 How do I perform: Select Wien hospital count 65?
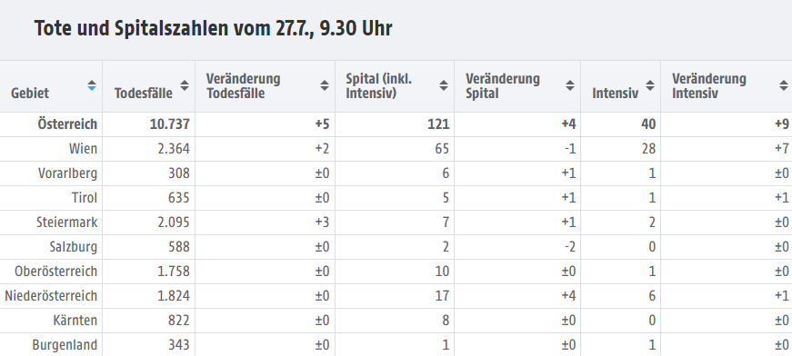441,149
